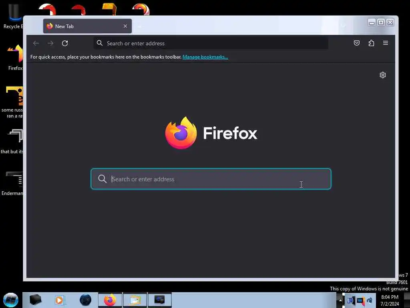Maximize the Firefox window

tap(381, 23)
